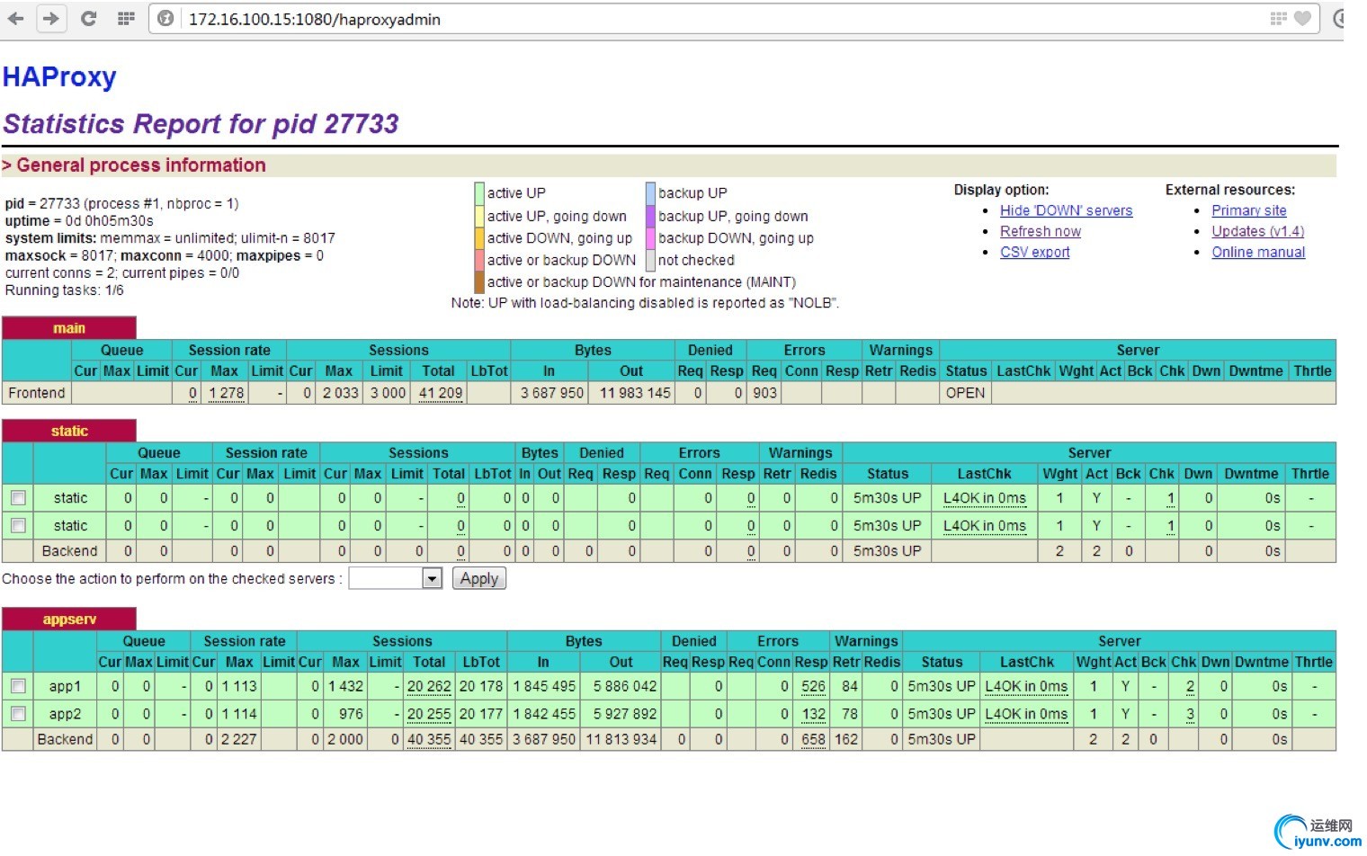Click the main proxy header tab
The width and height of the screenshot is (1367, 856).
[69, 328]
